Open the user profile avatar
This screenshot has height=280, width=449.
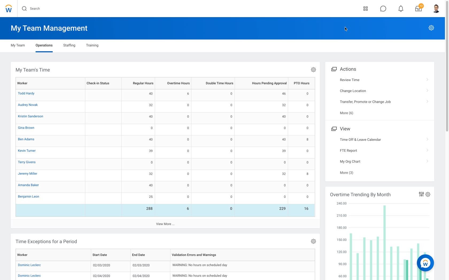pyautogui.click(x=436, y=9)
